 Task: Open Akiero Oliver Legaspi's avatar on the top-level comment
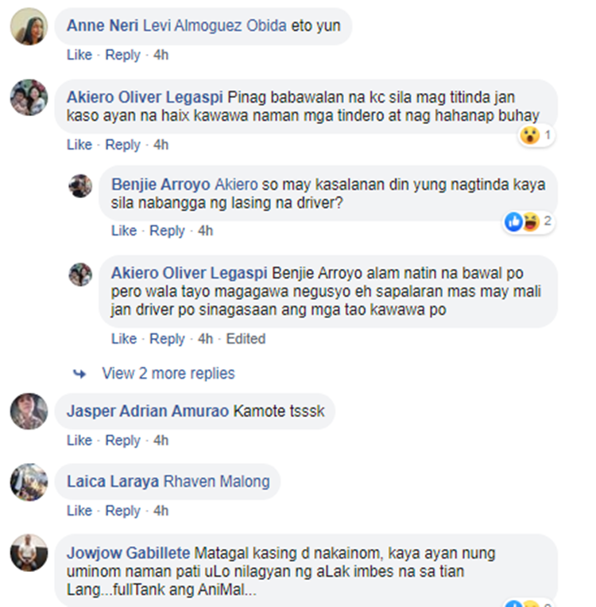coord(29,98)
